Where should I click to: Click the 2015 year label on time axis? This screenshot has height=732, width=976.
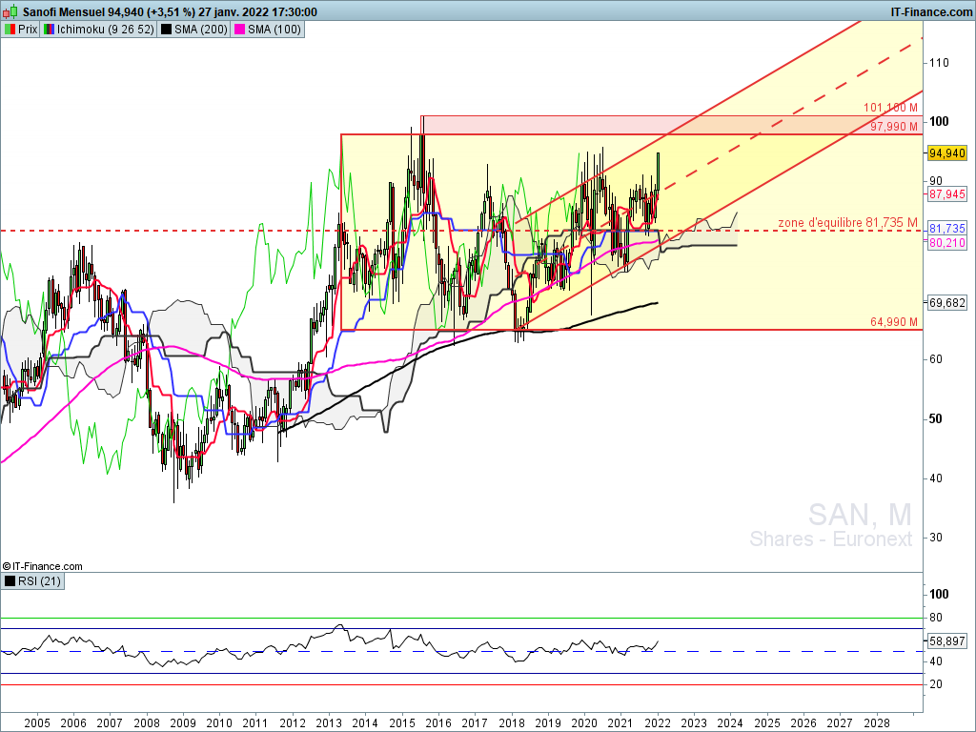(x=401, y=723)
